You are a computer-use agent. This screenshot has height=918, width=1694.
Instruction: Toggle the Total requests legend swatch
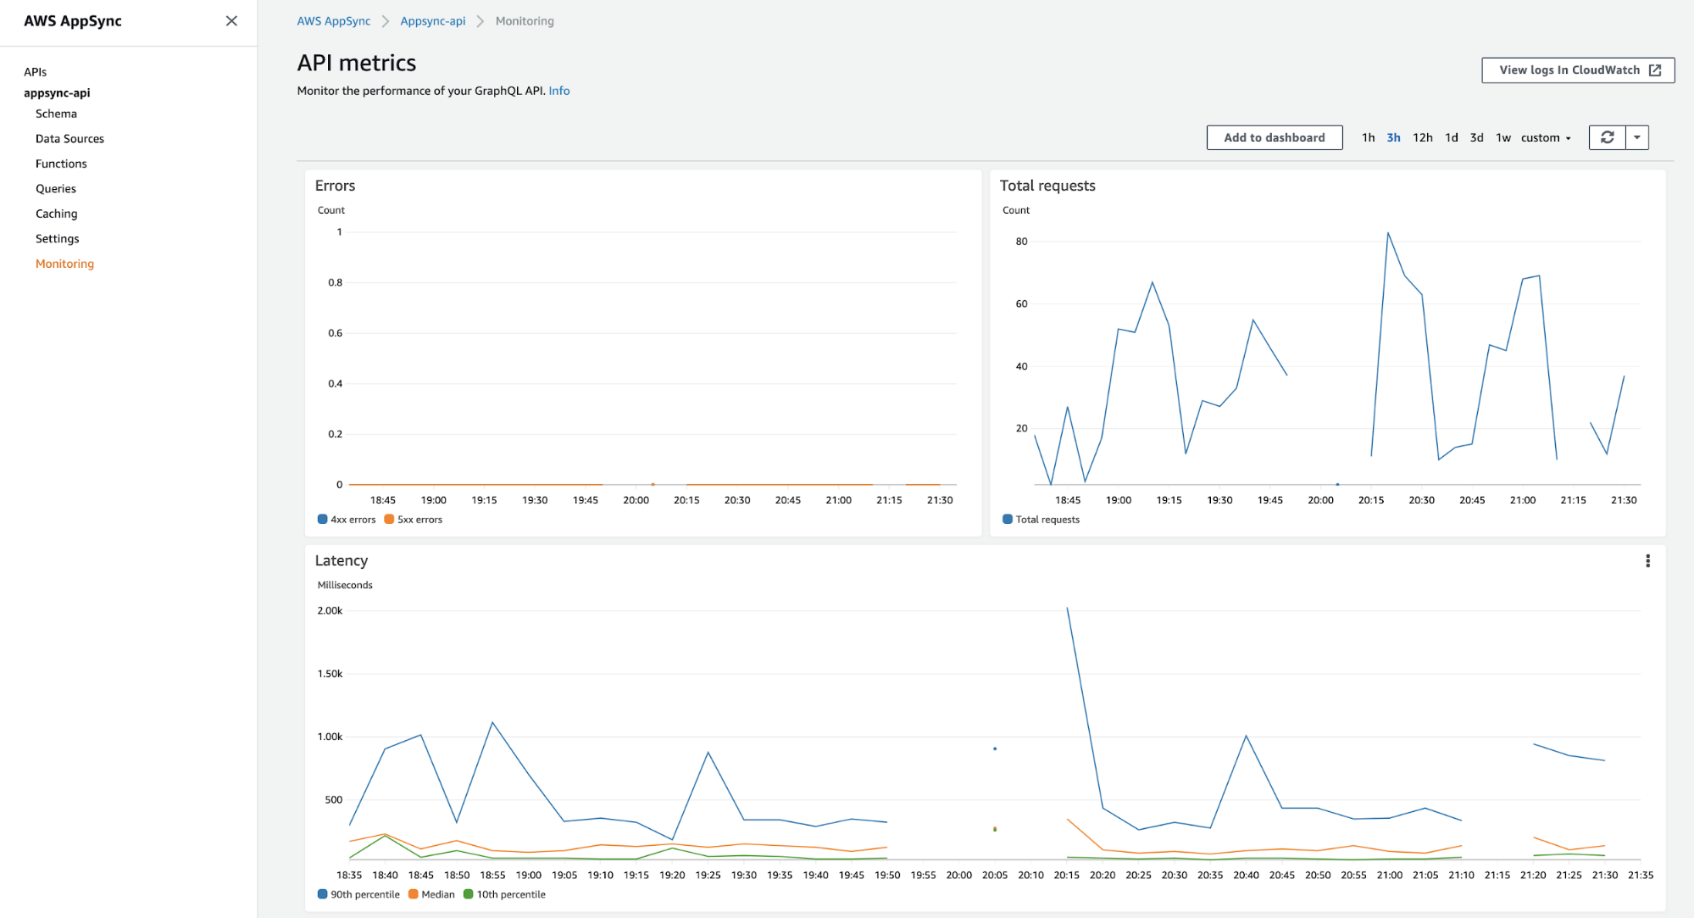1008,520
